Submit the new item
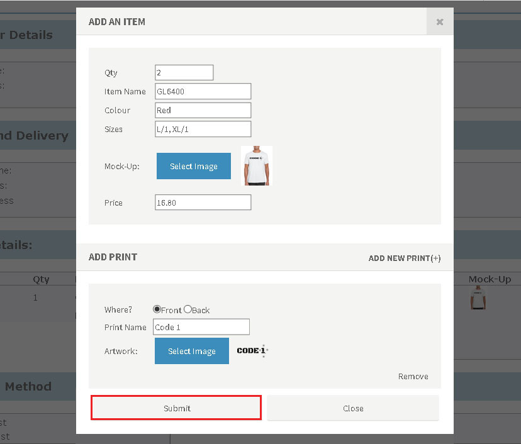This screenshot has height=444, width=521. tap(176, 408)
